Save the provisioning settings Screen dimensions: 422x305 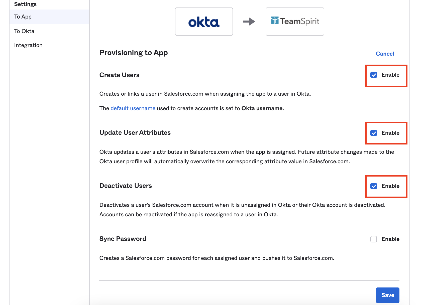click(x=387, y=295)
